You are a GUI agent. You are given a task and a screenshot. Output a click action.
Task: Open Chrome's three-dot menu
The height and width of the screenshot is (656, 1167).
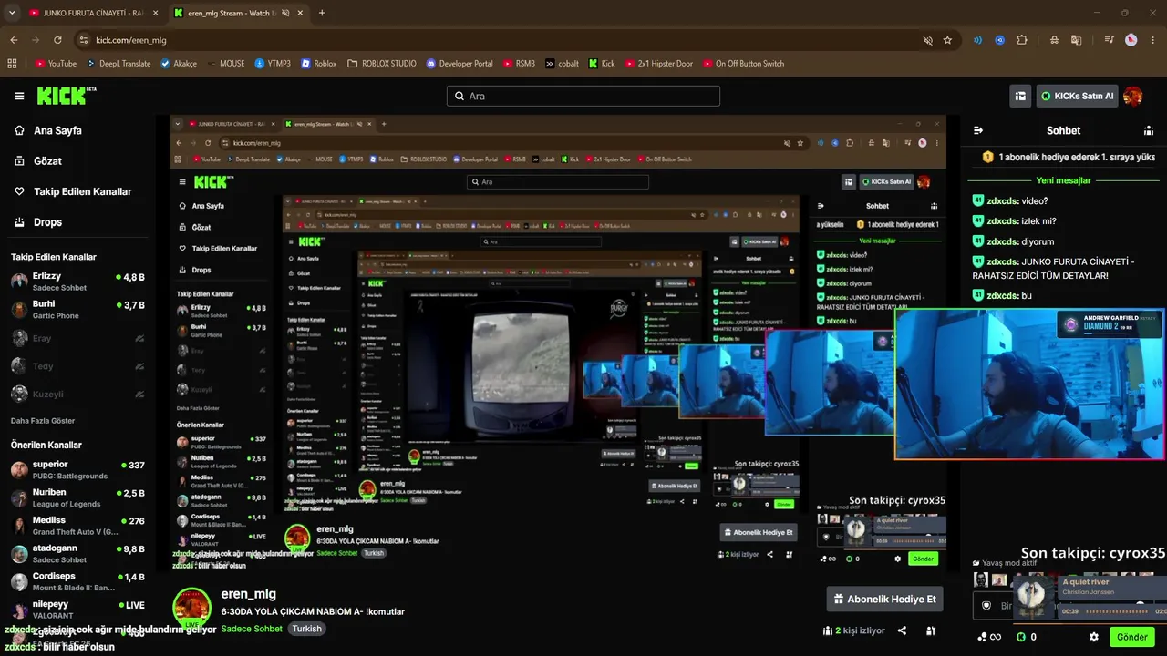click(1152, 40)
